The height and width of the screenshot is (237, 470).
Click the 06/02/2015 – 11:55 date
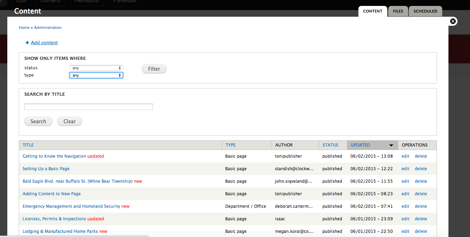coord(372,181)
